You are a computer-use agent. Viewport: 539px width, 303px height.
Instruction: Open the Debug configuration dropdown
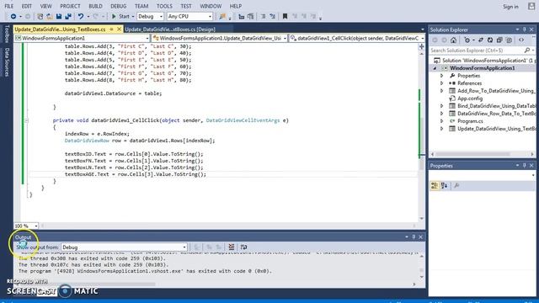point(150,16)
